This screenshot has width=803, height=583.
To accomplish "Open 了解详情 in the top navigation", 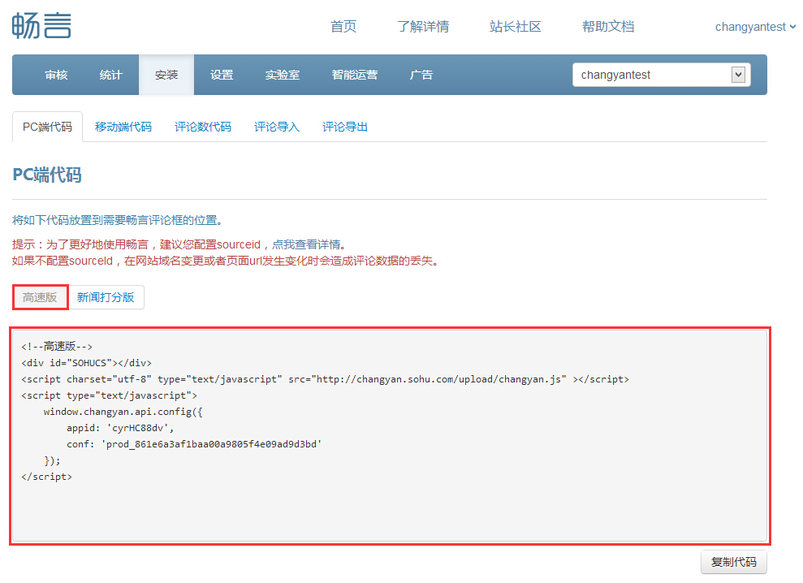I will point(423,27).
